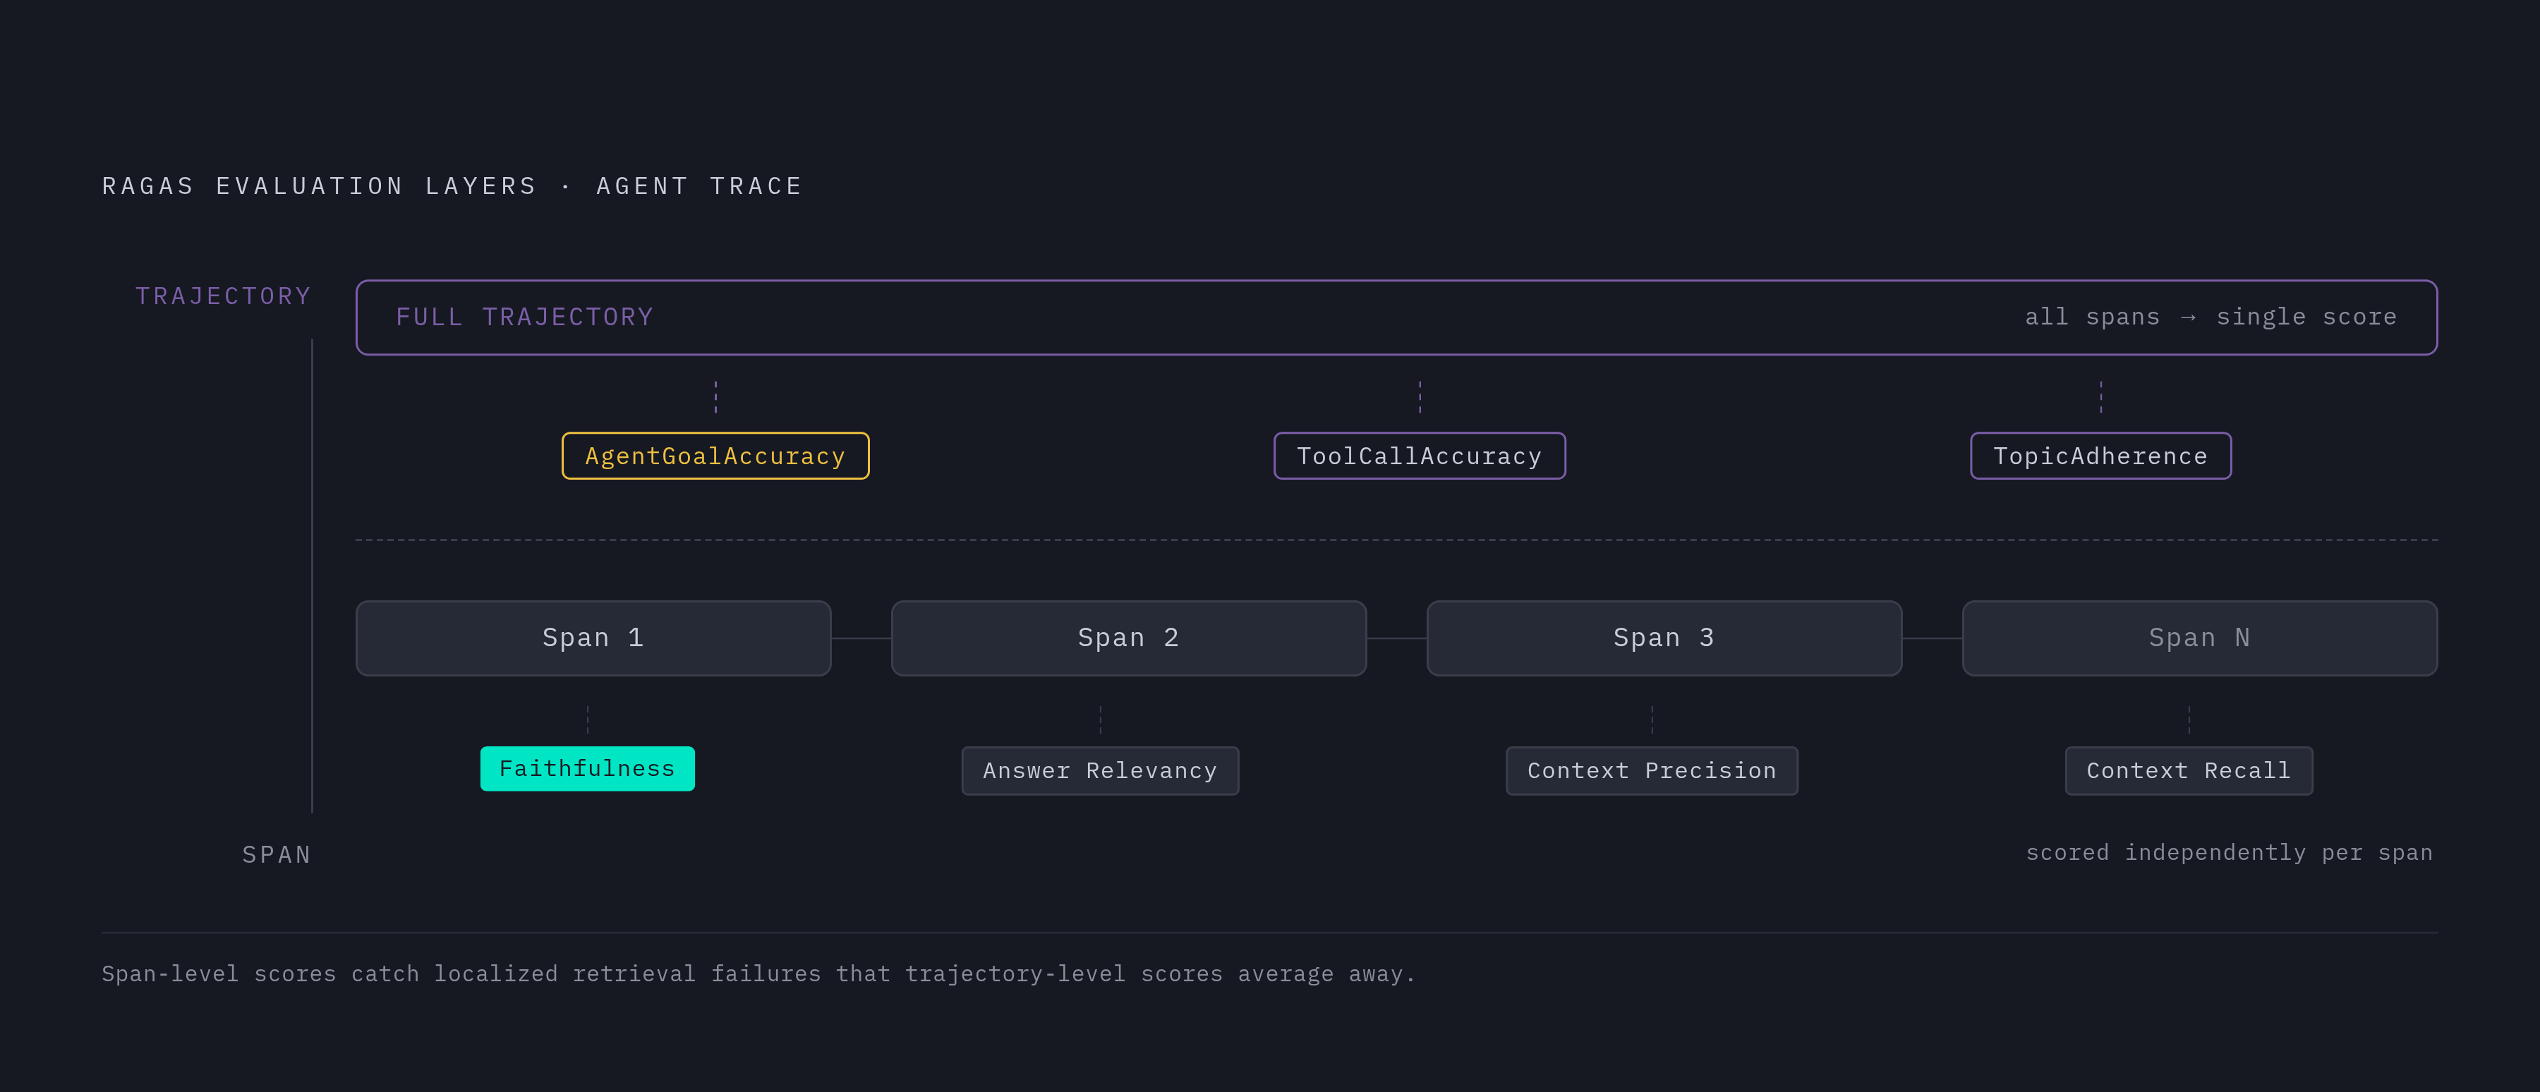
Task: Select the ToolCallAccuracy metric box
Action: (1419, 456)
